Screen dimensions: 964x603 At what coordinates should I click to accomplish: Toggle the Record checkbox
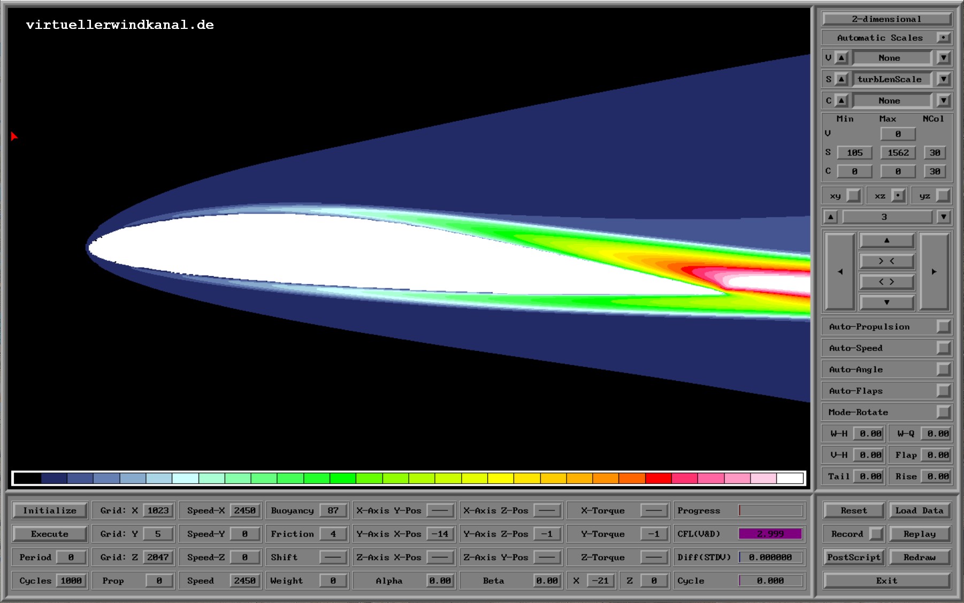pos(876,534)
